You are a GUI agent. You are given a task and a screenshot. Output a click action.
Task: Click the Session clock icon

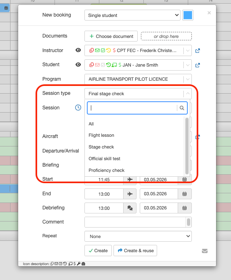pyautogui.click(x=78, y=107)
